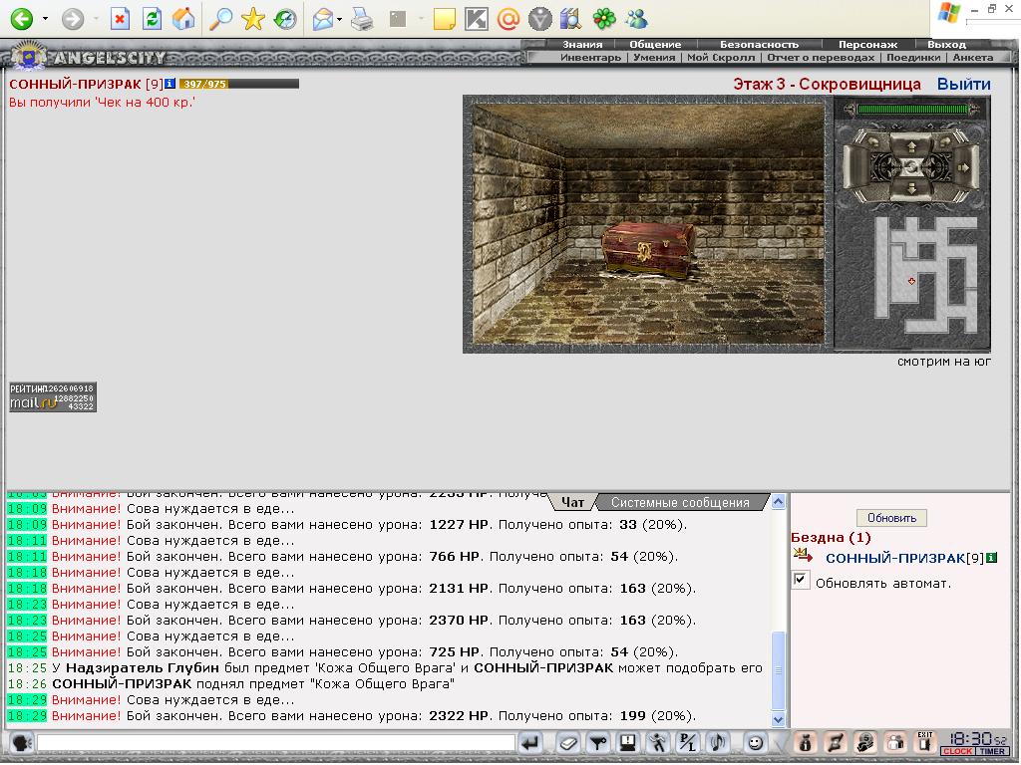Click the 'Выйти' link
The image size is (1021, 765).
[964, 84]
